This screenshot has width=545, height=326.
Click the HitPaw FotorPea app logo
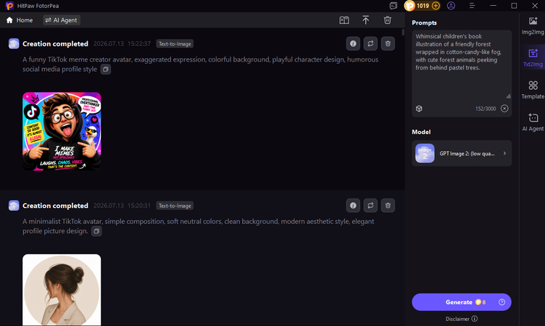pyautogui.click(x=9, y=6)
